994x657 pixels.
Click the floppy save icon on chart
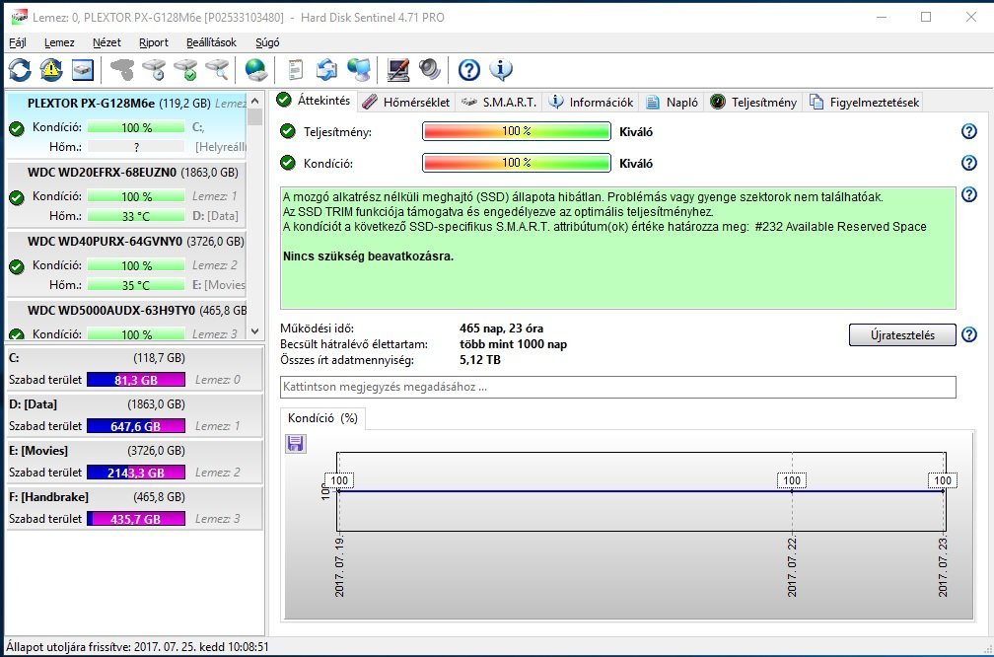point(296,443)
